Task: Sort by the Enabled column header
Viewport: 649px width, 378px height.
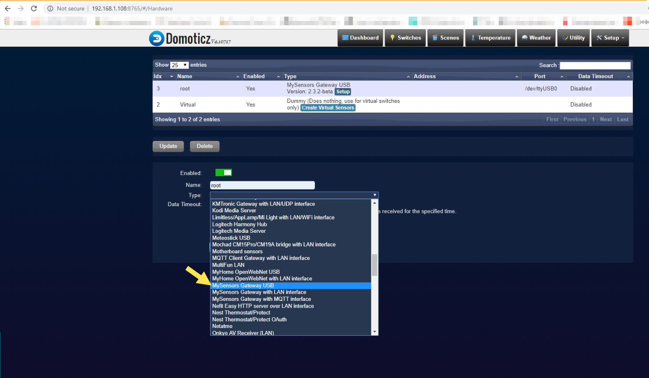Action: [x=262, y=76]
